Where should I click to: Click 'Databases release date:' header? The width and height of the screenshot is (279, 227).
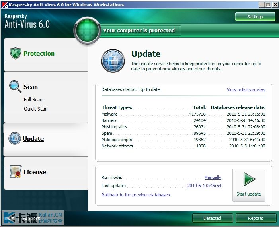(x=238, y=107)
